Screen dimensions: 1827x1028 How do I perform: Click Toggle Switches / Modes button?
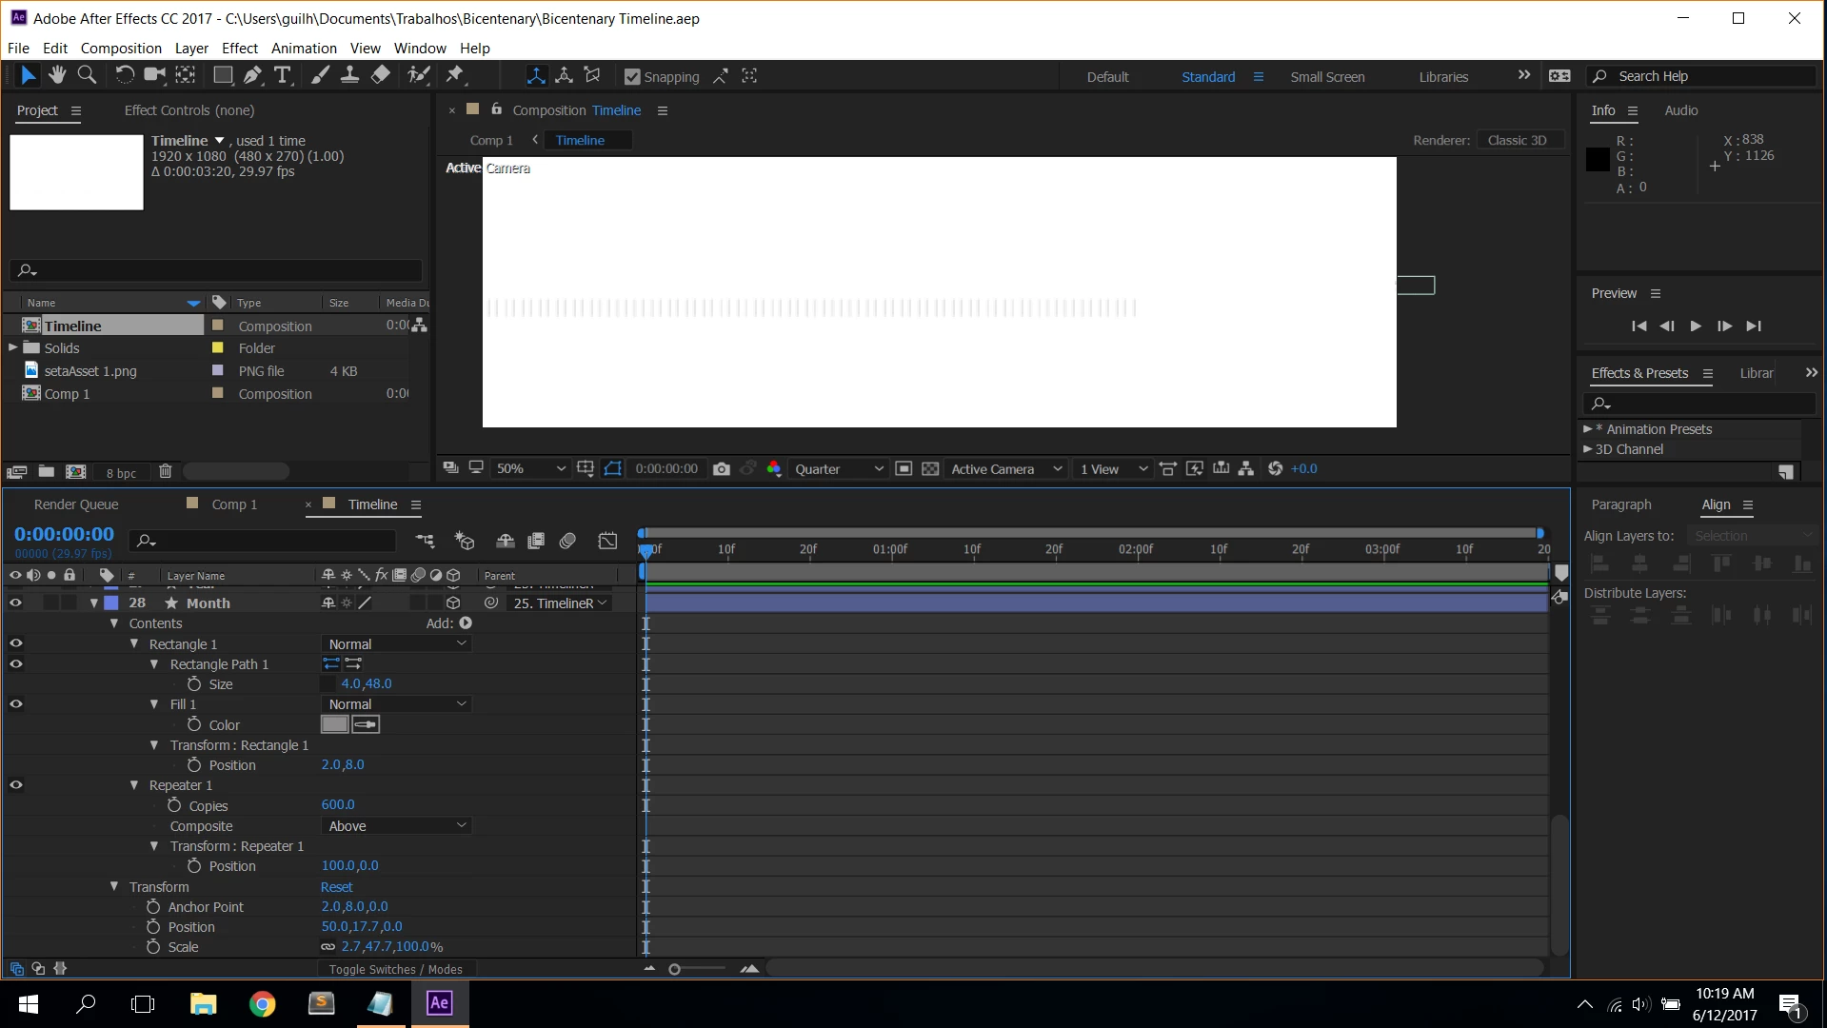[395, 969]
